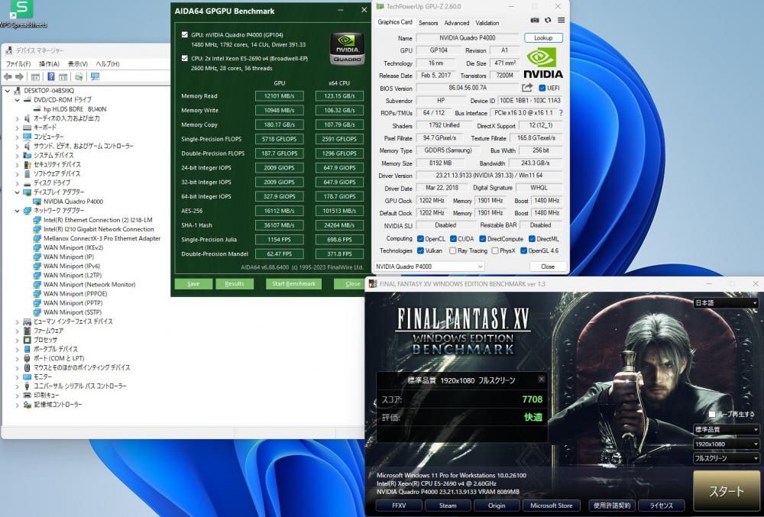Click the Lookup button in GPU-Z
764x517 pixels.
tap(543, 38)
